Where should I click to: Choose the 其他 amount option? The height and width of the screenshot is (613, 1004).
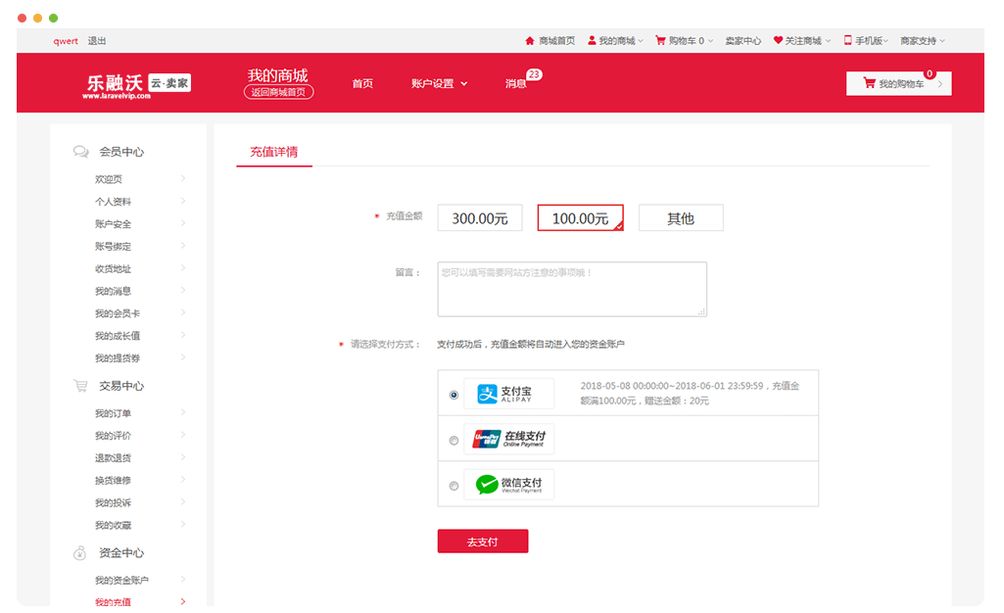click(x=681, y=218)
